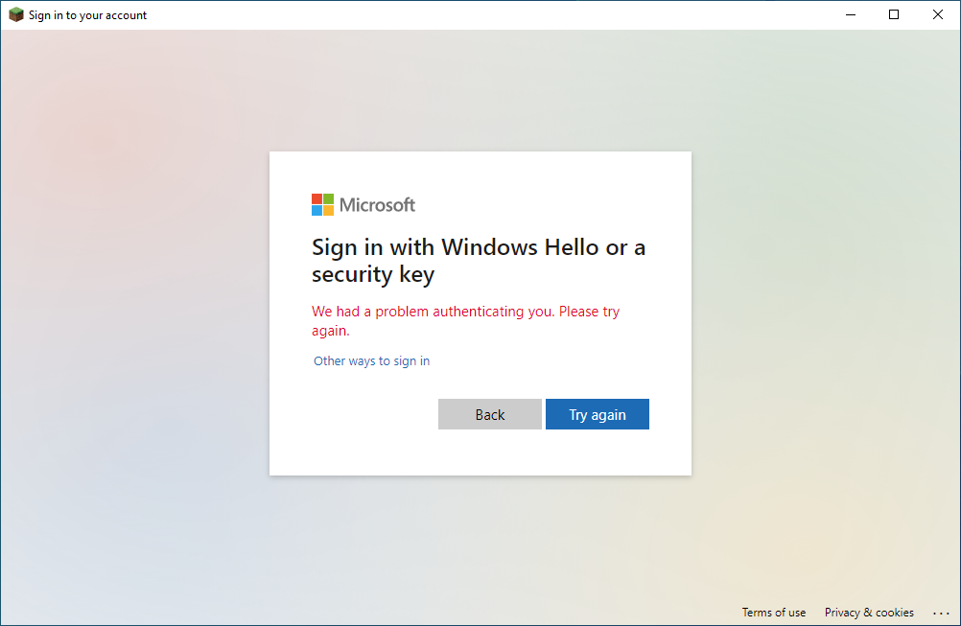Open the Terms of use link
This screenshot has height=626, width=961.
(x=774, y=613)
